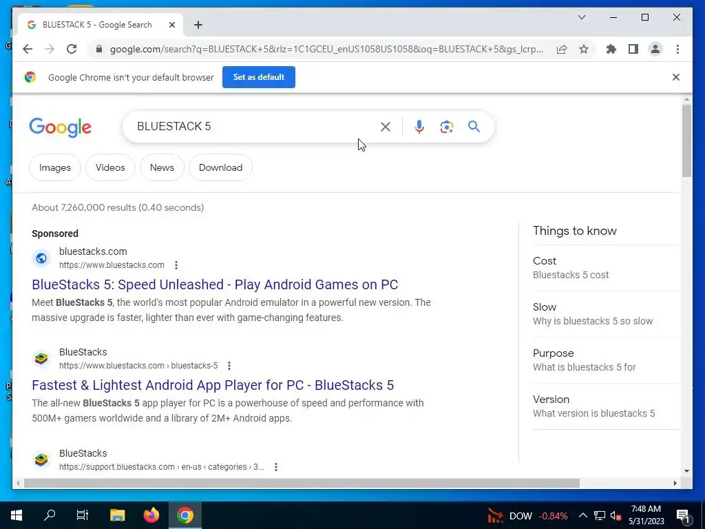Open 'Fastest & Lightest Android App Player' link
The image size is (705, 529).
point(213,385)
